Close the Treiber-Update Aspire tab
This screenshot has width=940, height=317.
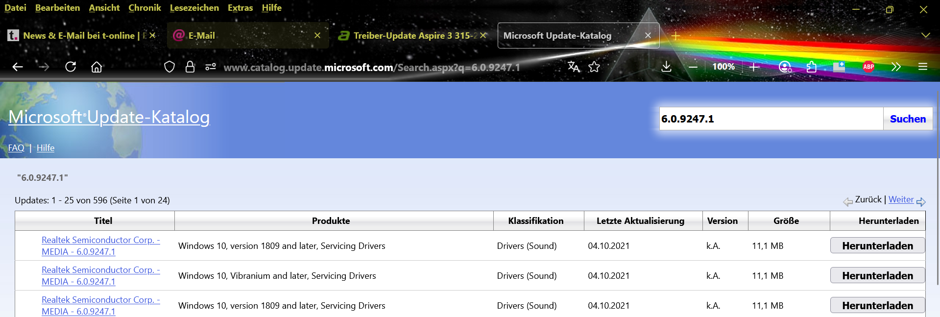(x=483, y=35)
